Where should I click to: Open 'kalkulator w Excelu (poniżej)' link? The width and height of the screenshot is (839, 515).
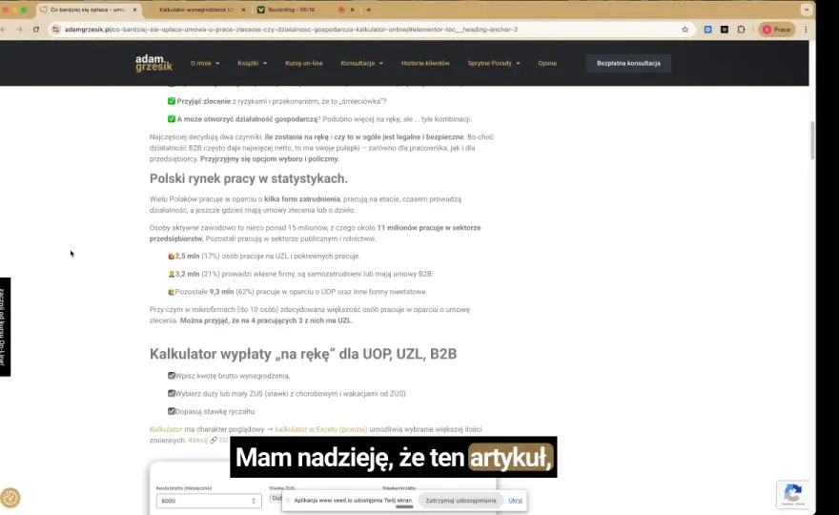click(321, 429)
